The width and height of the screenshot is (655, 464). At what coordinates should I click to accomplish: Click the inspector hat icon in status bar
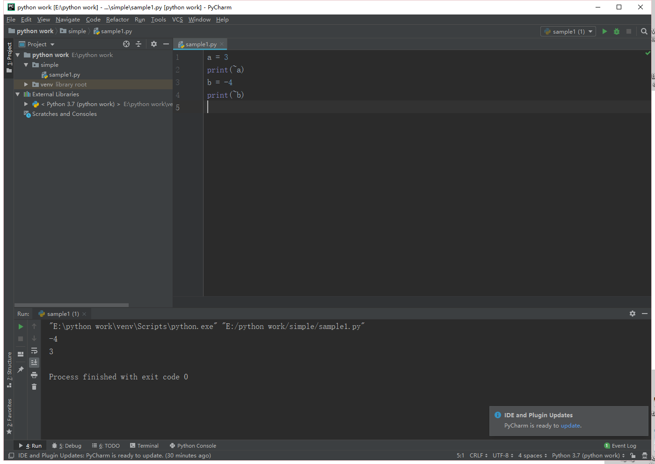(645, 456)
